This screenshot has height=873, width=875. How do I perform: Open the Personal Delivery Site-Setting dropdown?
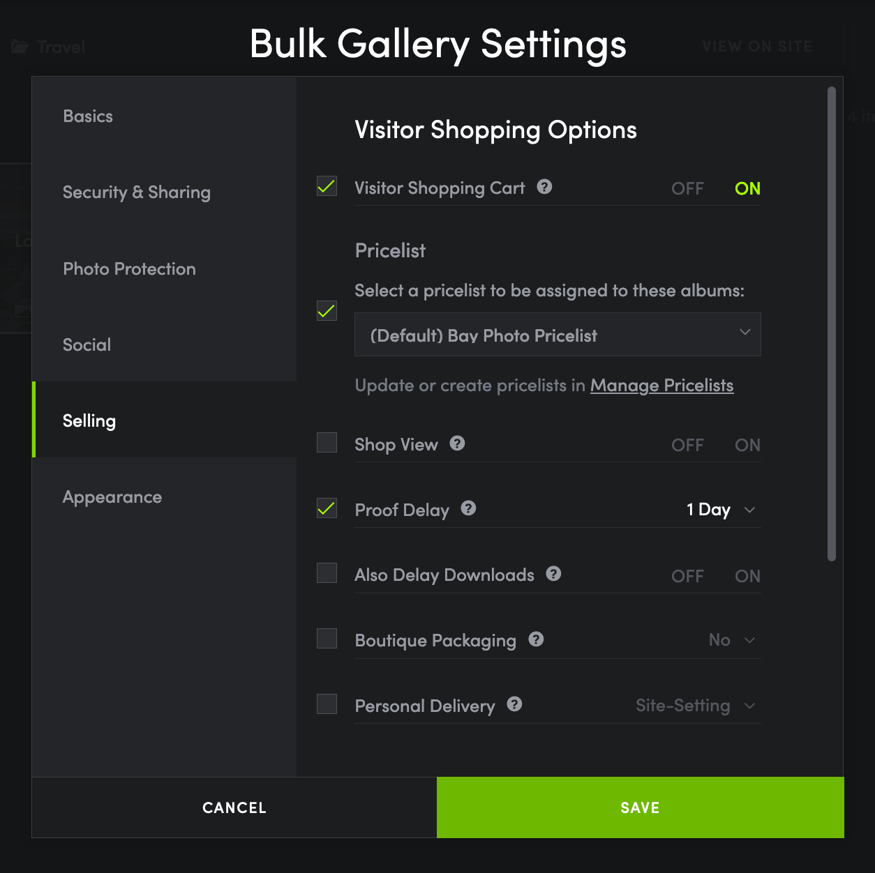(x=696, y=706)
